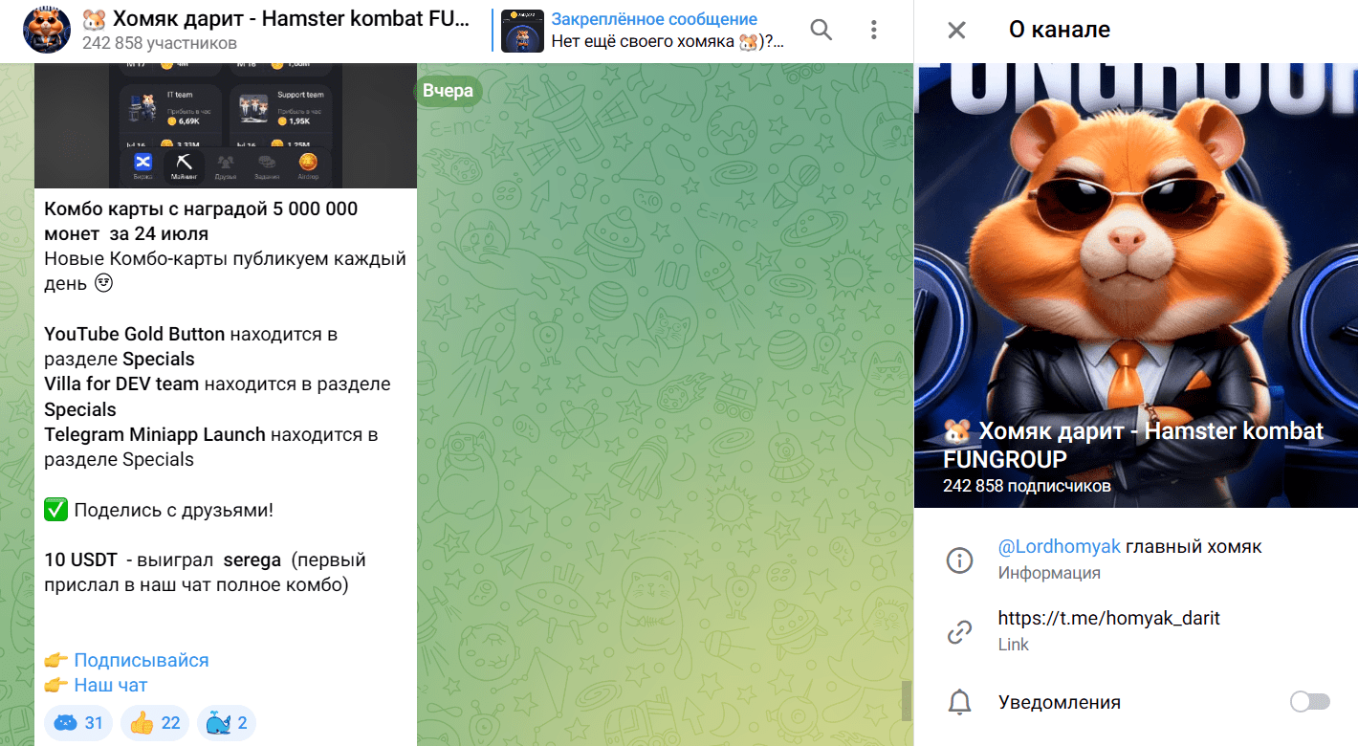Click the https://t.me/homyak_darit link
The width and height of the screenshot is (1358, 746).
click(x=1108, y=618)
